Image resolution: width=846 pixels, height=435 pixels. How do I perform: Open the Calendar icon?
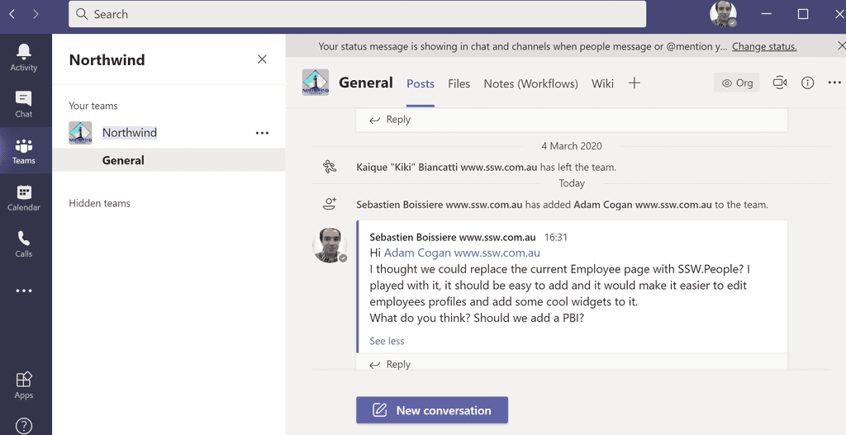tap(24, 197)
